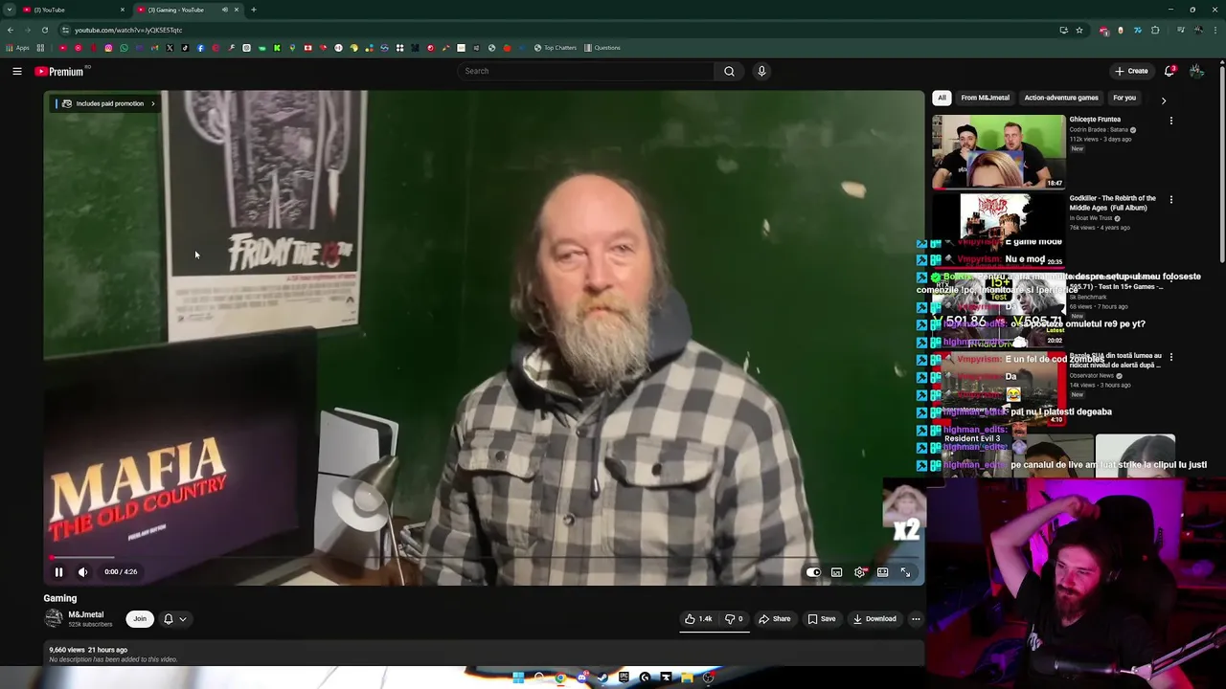Join the M&Jmetal channel membership
The height and width of the screenshot is (689, 1226).
[x=140, y=619]
